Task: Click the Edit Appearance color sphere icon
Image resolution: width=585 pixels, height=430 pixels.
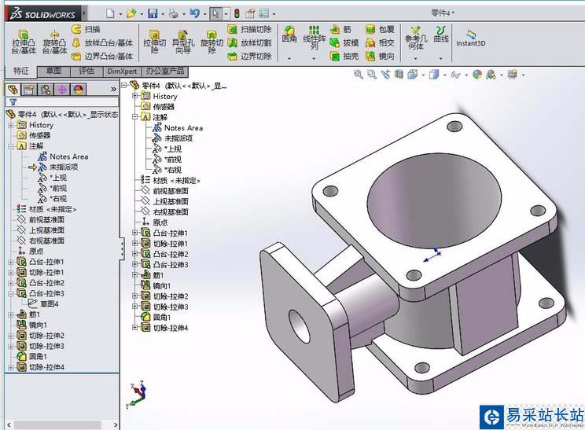Action: tap(477, 75)
